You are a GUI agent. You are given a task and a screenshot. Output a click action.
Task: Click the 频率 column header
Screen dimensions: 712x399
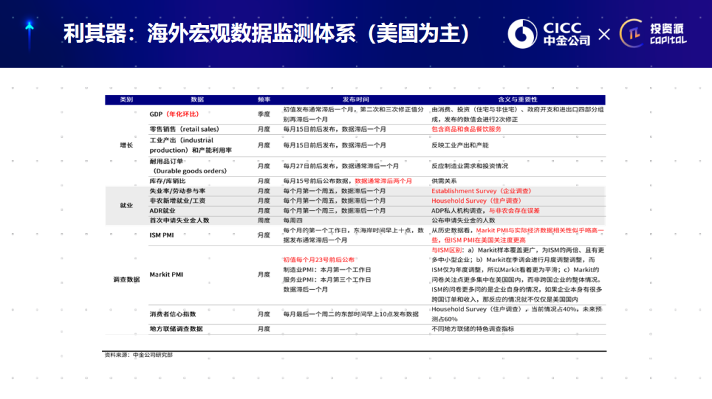264,99
